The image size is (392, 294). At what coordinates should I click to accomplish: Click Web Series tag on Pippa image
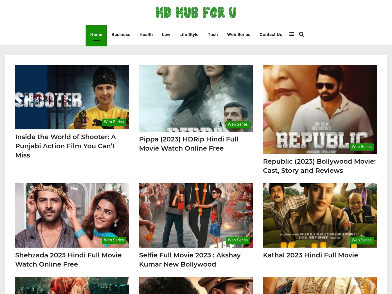point(238,125)
